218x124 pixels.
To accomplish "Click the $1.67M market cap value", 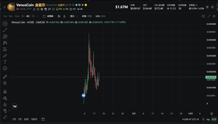I will pyautogui.click(x=122, y=7).
